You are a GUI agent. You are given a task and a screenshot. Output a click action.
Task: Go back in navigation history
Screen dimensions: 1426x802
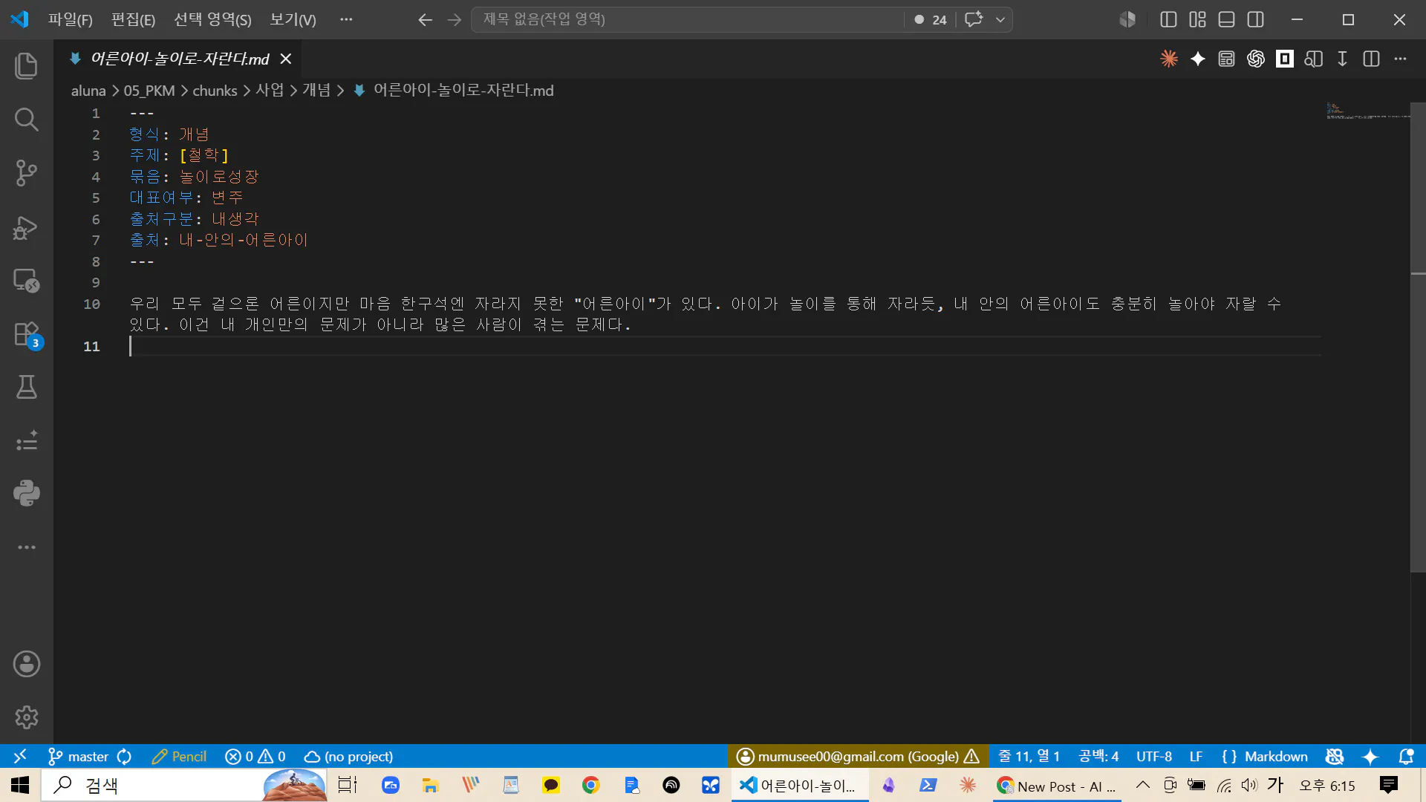(x=425, y=19)
